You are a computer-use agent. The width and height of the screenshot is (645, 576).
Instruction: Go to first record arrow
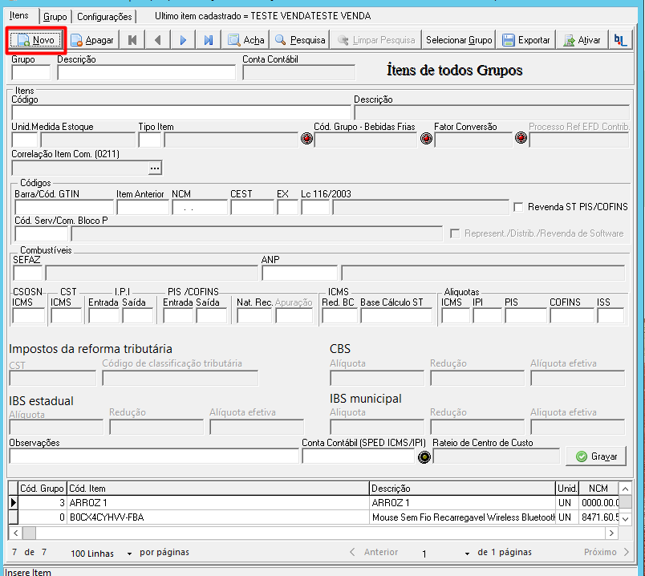pyautogui.click(x=132, y=40)
